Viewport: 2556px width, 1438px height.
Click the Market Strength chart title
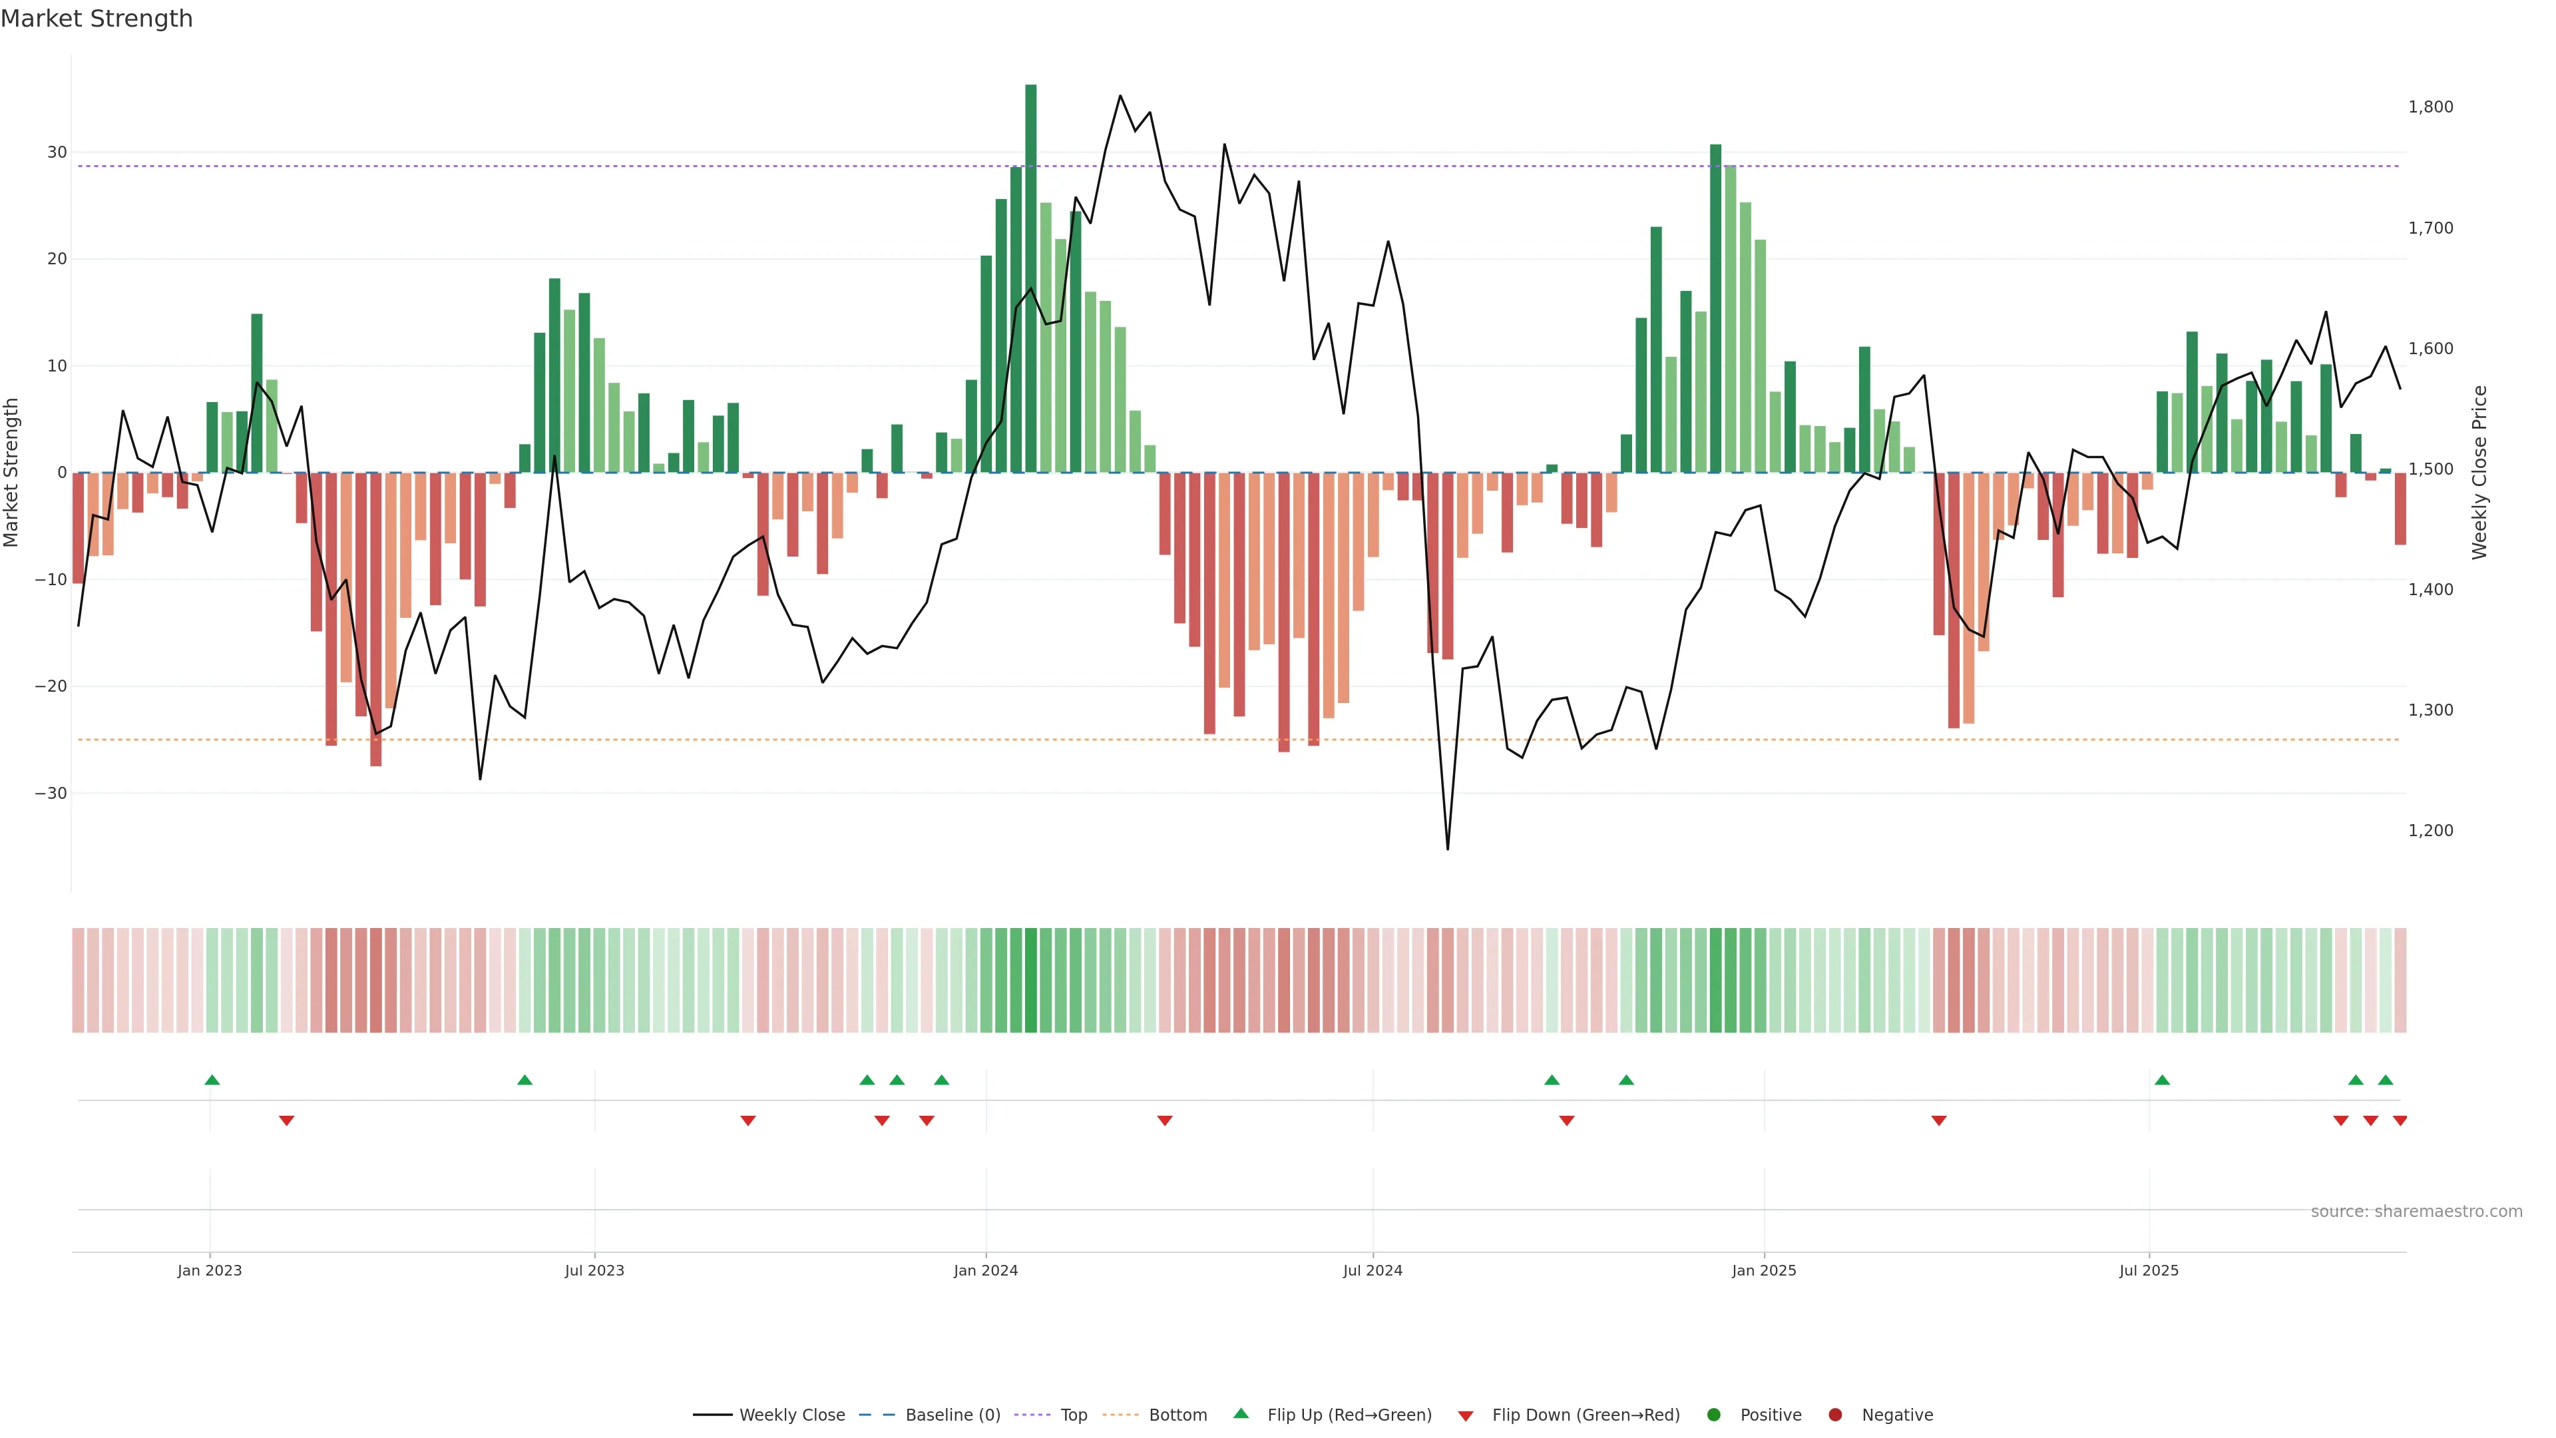click(x=97, y=19)
